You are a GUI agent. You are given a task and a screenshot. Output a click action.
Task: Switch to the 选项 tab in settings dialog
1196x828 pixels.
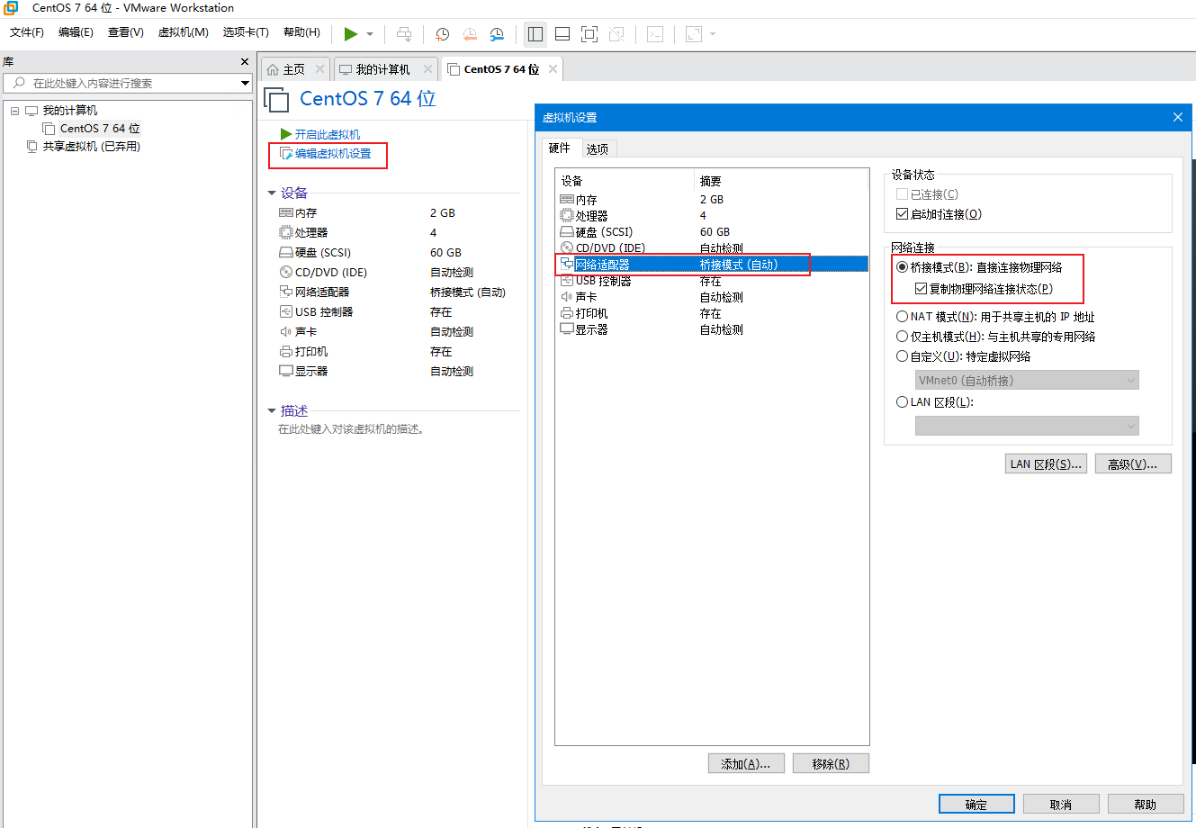point(597,149)
